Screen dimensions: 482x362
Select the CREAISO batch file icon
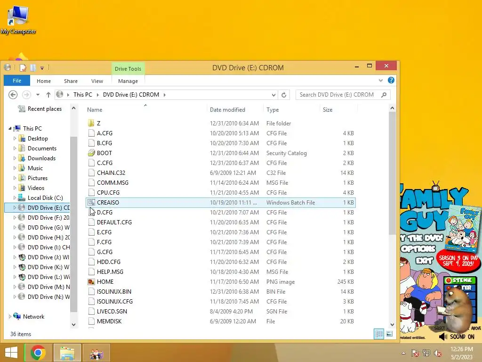pyautogui.click(x=91, y=203)
